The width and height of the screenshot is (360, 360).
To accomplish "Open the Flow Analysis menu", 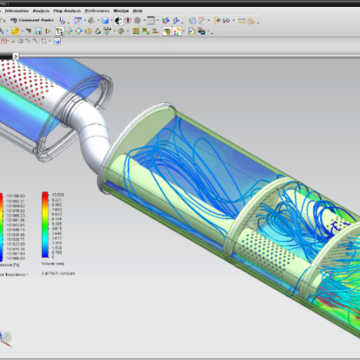I will pyautogui.click(x=67, y=11).
